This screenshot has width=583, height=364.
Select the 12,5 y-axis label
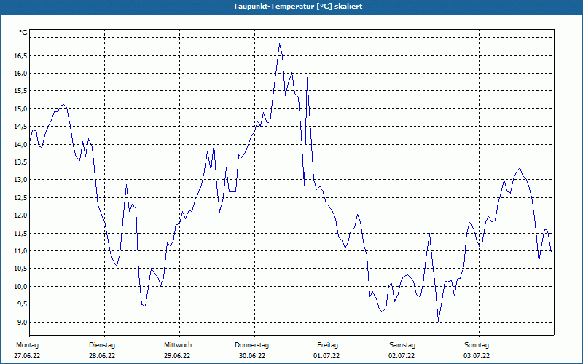(x=20, y=197)
